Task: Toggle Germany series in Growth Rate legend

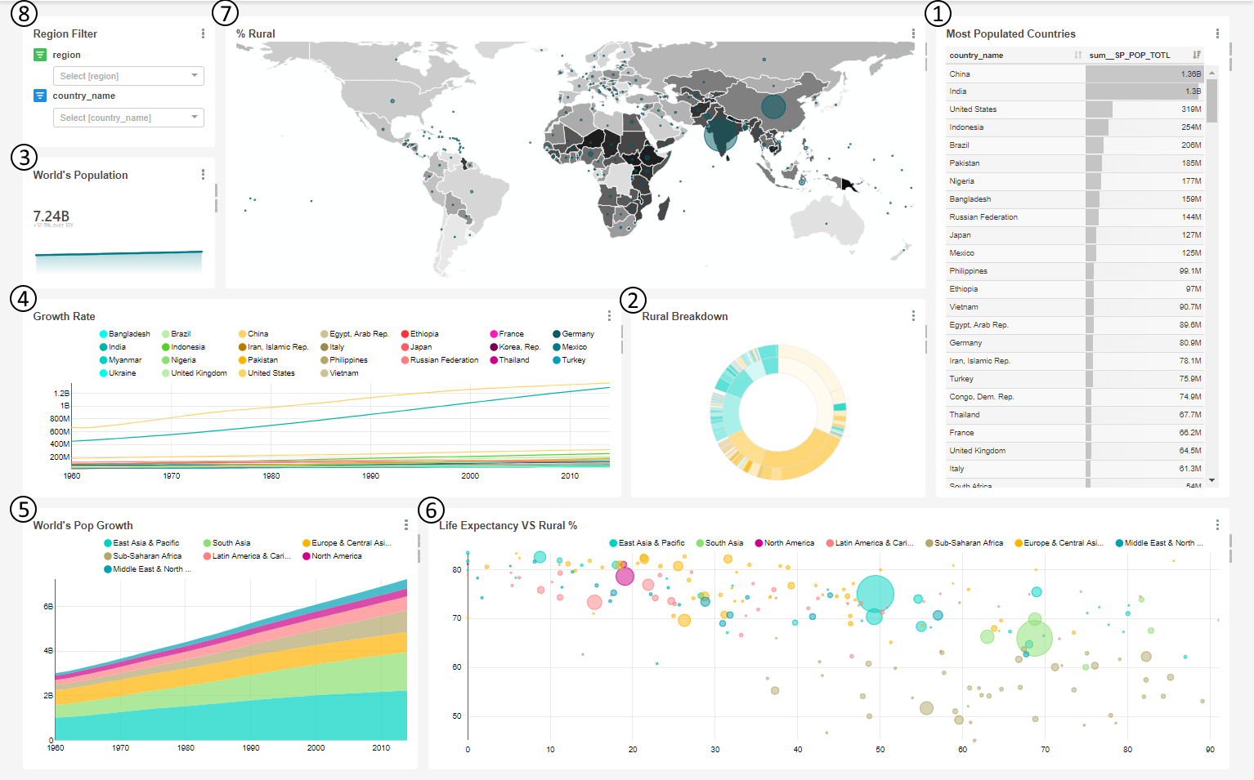Action: [x=574, y=334]
